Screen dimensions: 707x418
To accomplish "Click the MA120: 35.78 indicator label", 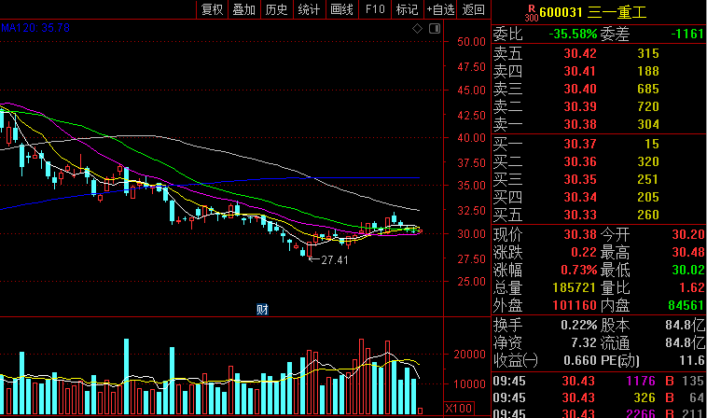I will (35, 28).
